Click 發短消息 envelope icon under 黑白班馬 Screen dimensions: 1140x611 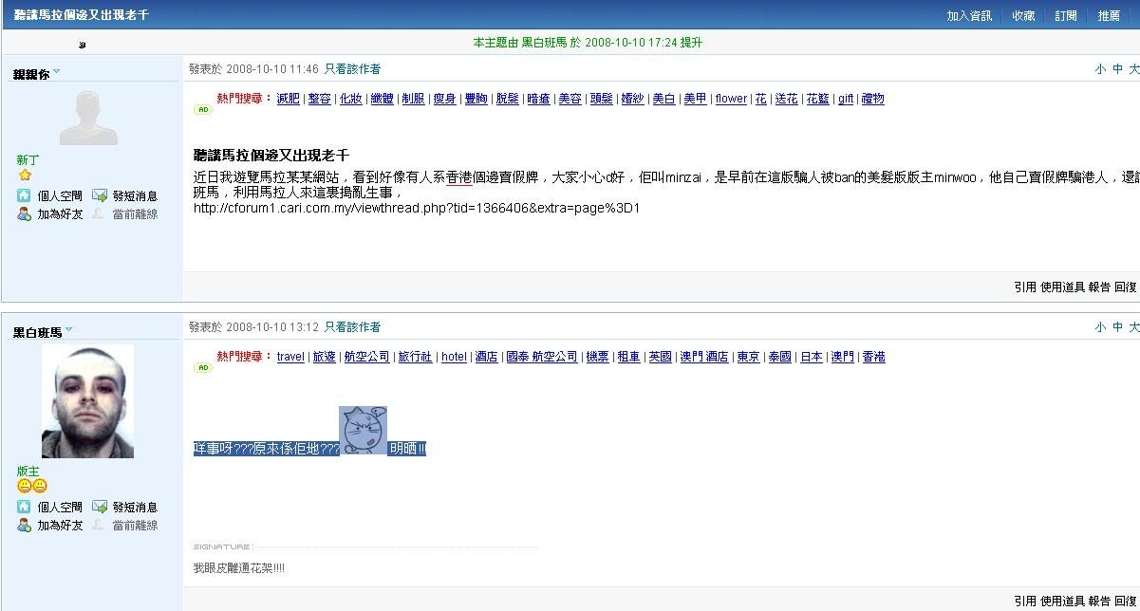click(x=100, y=507)
